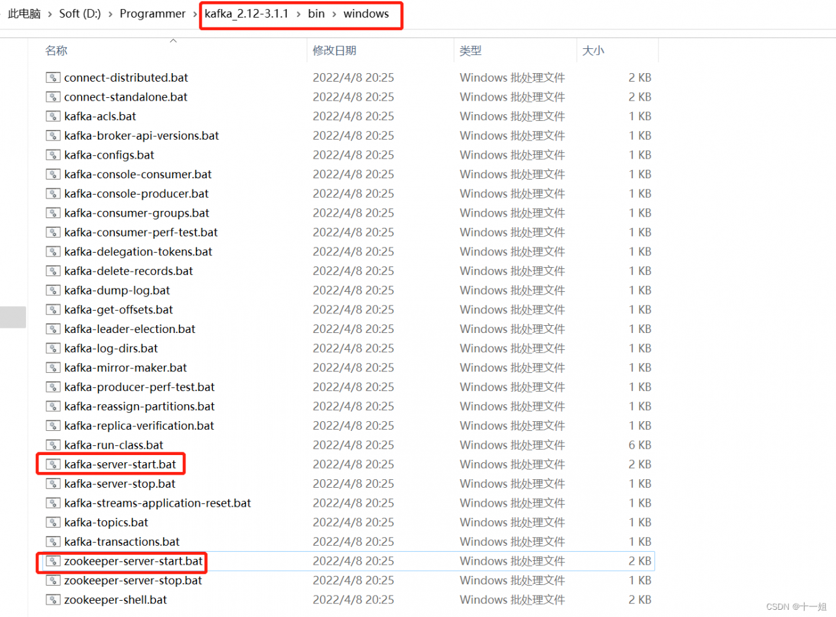Select the file name kafka-acls.bat
The image size is (836, 617).
[100, 116]
